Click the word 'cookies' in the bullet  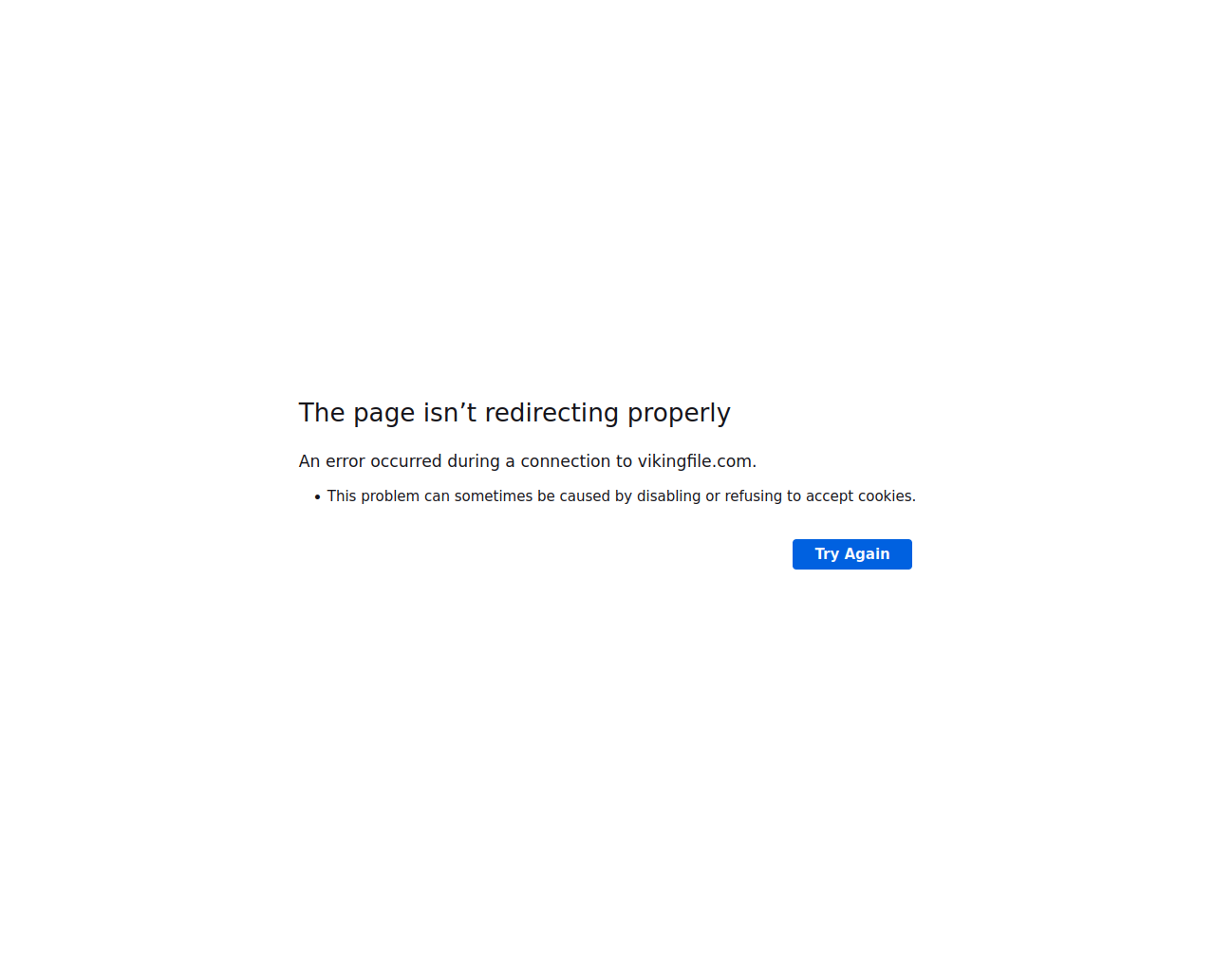pyautogui.click(x=885, y=496)
